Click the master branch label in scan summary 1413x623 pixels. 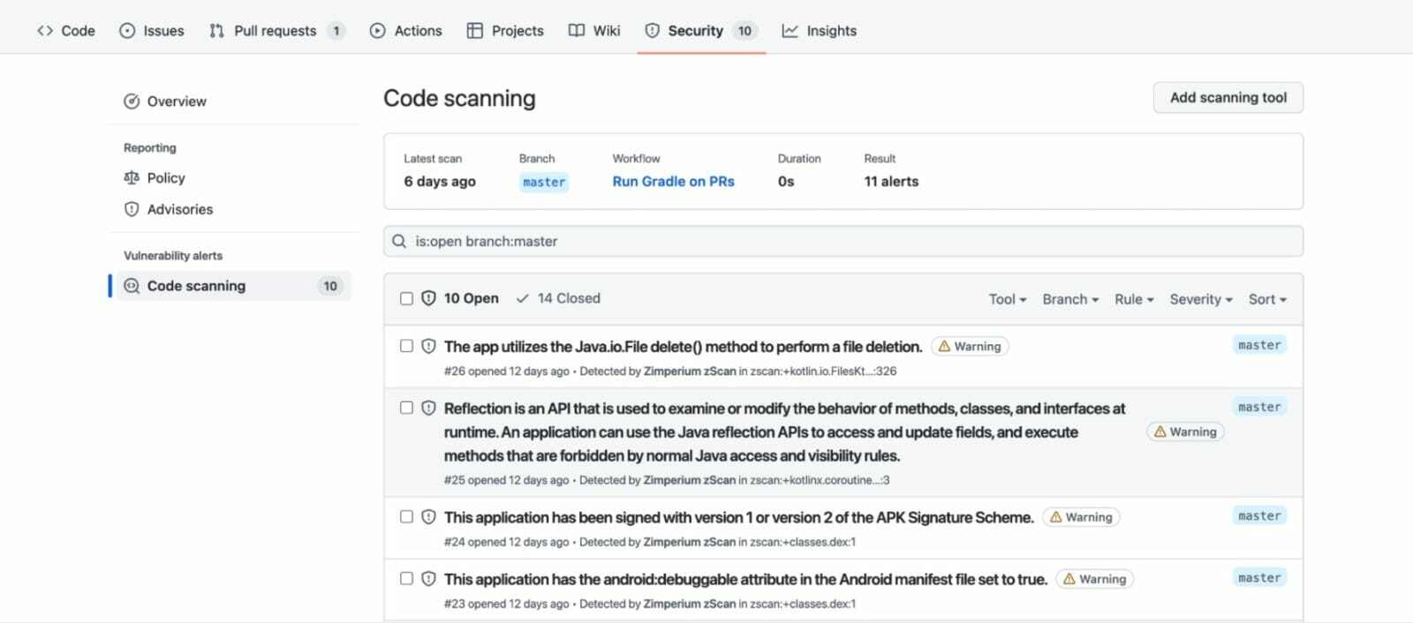click(544, 183)
